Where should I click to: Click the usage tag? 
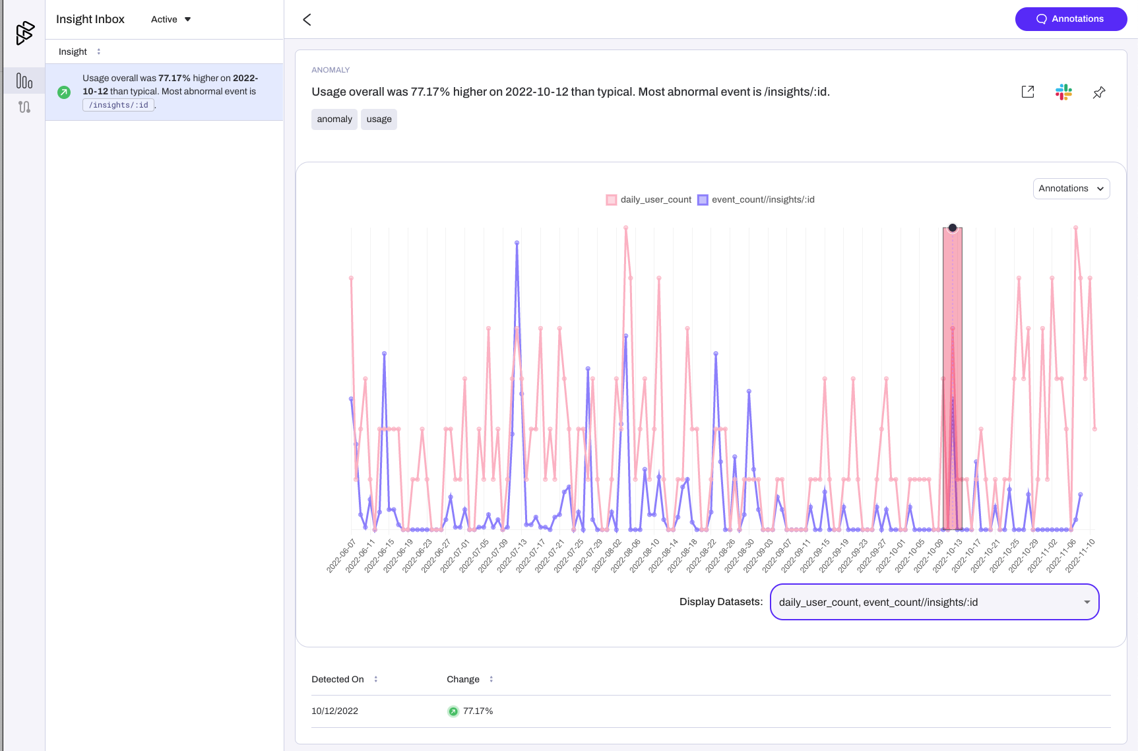(x=379, y=119)
